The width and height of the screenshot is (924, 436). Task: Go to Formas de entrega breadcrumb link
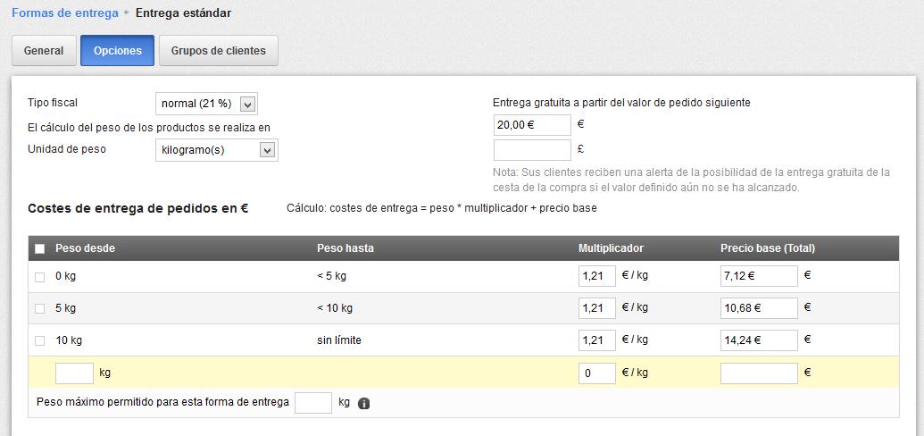[x=64, y=13]
